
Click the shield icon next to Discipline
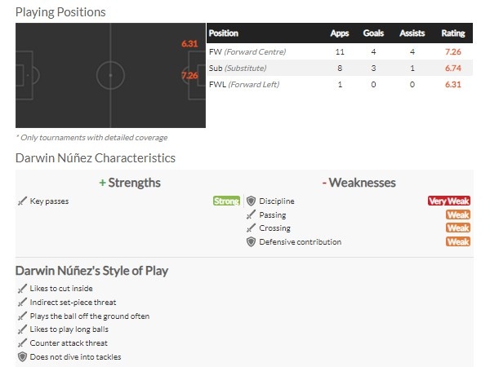251,201
